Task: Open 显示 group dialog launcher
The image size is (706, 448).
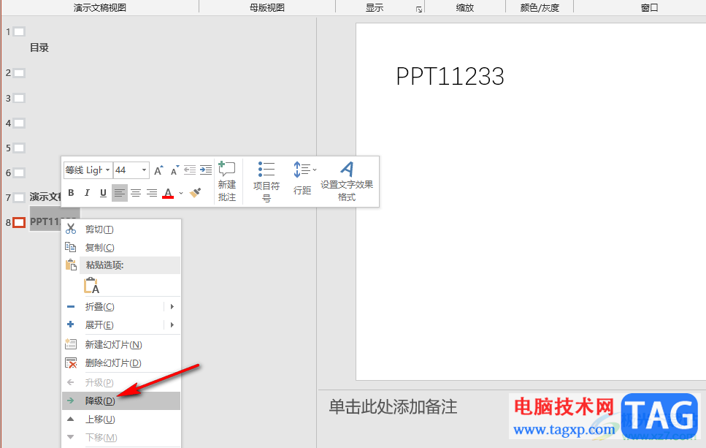Action: (419, 10)
